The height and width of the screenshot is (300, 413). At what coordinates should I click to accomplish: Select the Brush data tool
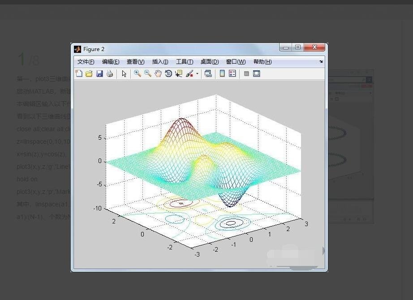tap(189, 74)
